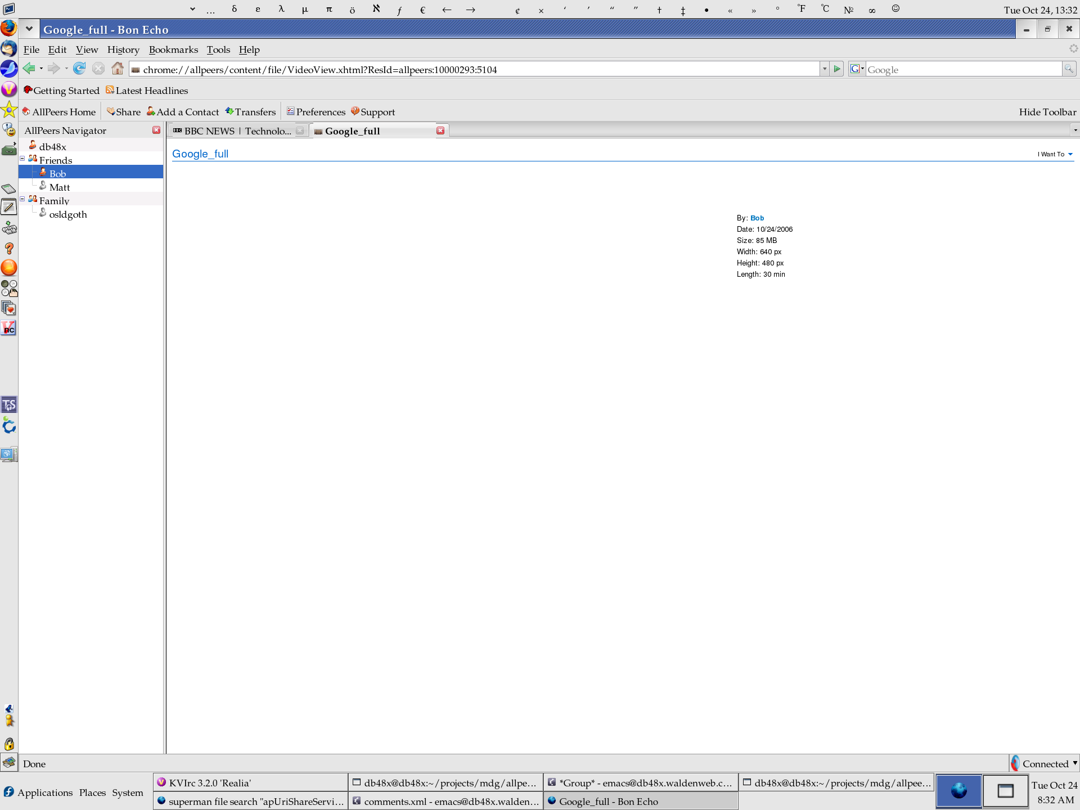Close the BBC NEWS tab

300,130
